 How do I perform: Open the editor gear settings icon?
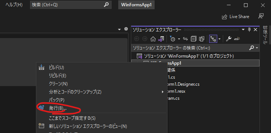126,29
